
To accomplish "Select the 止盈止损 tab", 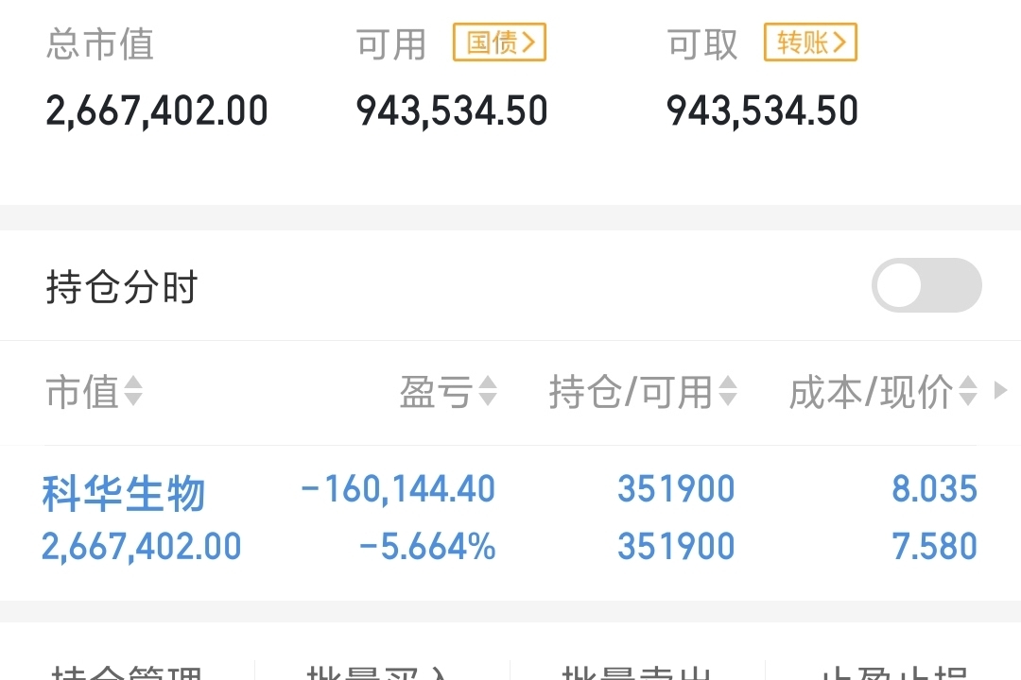I will click(x=893, y=672).
